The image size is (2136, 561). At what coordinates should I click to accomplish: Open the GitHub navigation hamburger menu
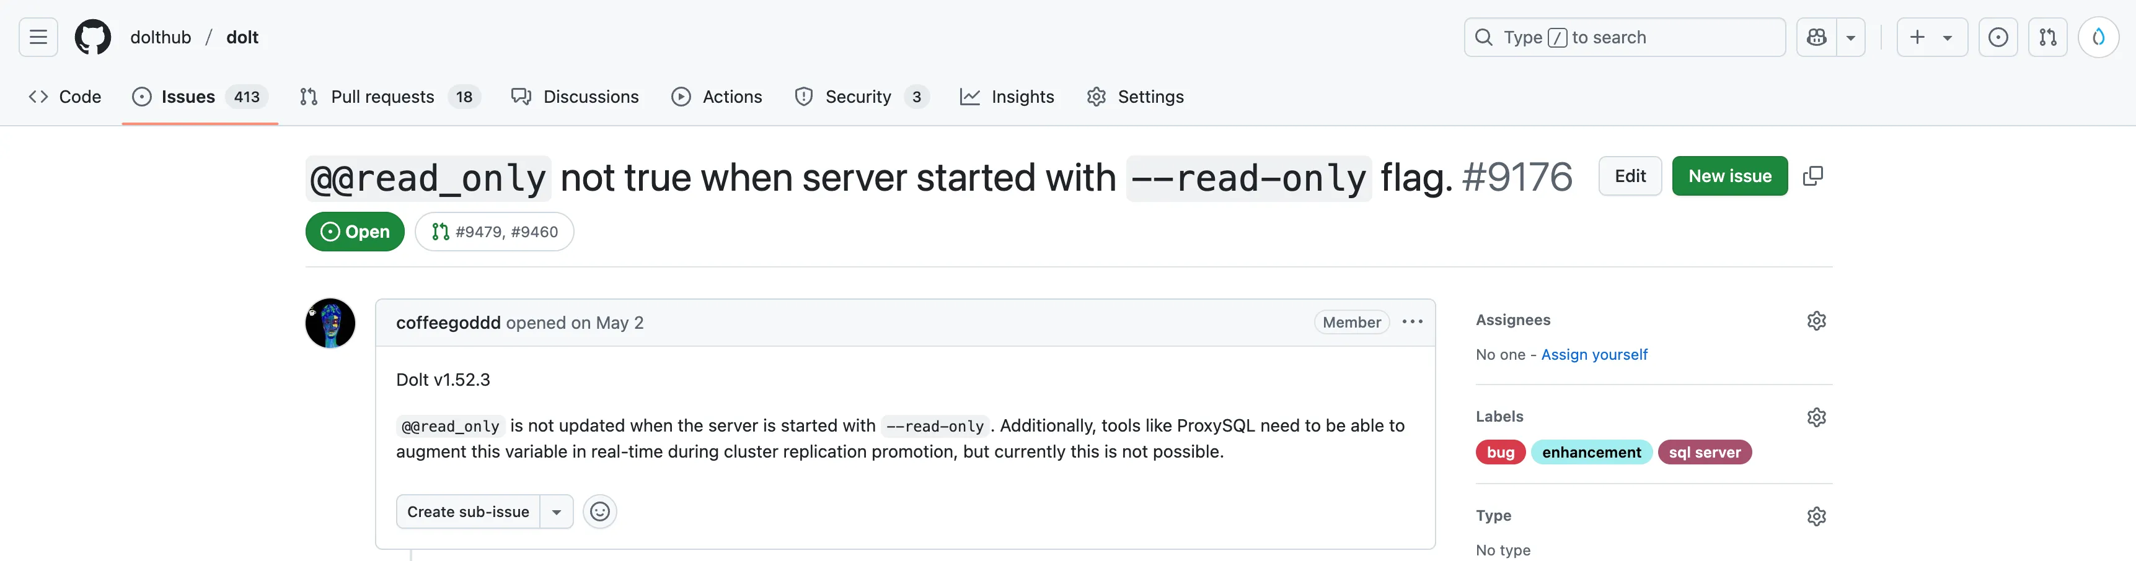[37, 37]
